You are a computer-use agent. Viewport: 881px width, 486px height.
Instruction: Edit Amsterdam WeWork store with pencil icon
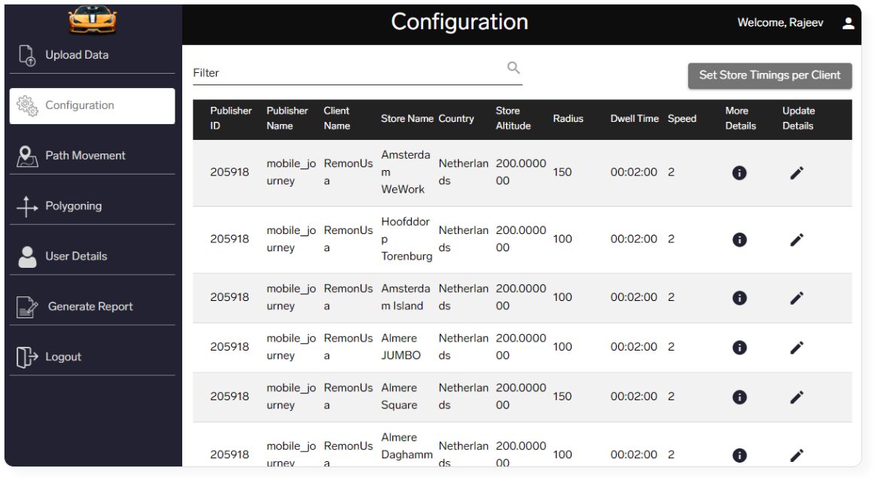click(x=797, y=173)
